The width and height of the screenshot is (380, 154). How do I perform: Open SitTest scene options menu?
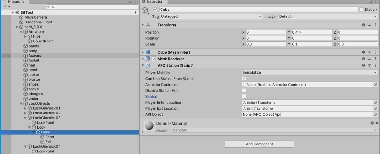pyautogui.click(x=136, y=13)
